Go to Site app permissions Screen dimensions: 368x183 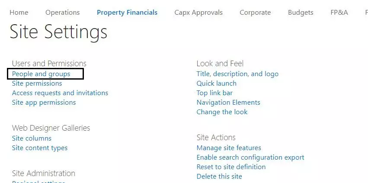click(x=44, y=103)
